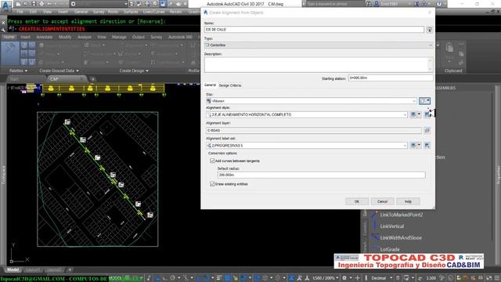The image size is (501, 282).
Task: Expand the Palettes ribbon panel
Action: tap(18, 70)
